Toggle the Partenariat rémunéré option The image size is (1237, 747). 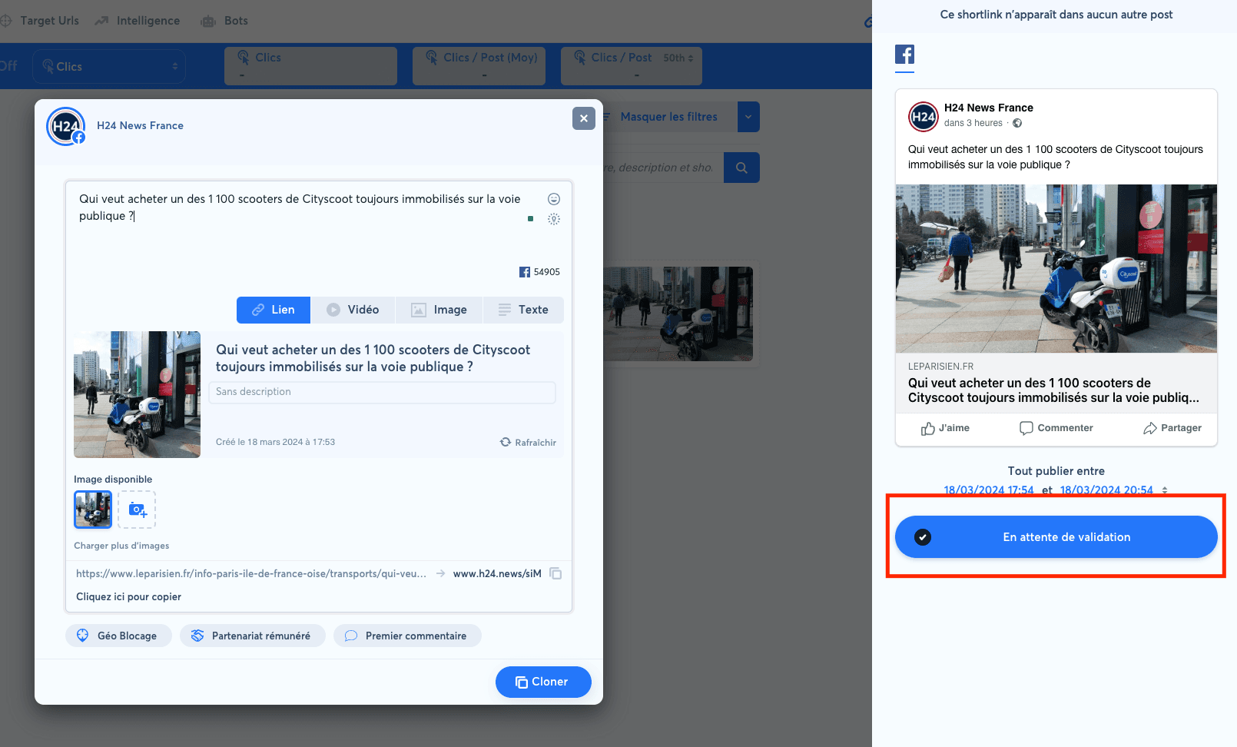[253, 636]
